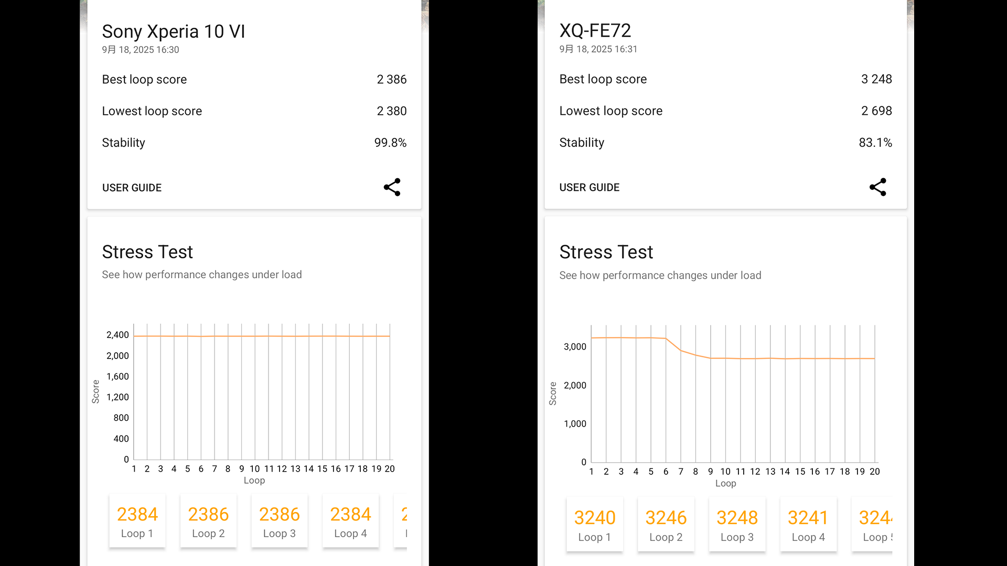Click Stability value 83.1%

875,143
